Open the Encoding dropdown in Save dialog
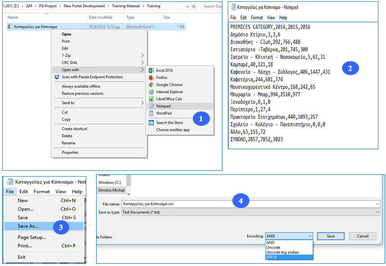The image size is (386, 266). [288, 236]
